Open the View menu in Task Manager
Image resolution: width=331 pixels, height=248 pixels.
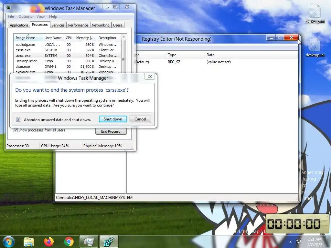click(x=40, y=16)
